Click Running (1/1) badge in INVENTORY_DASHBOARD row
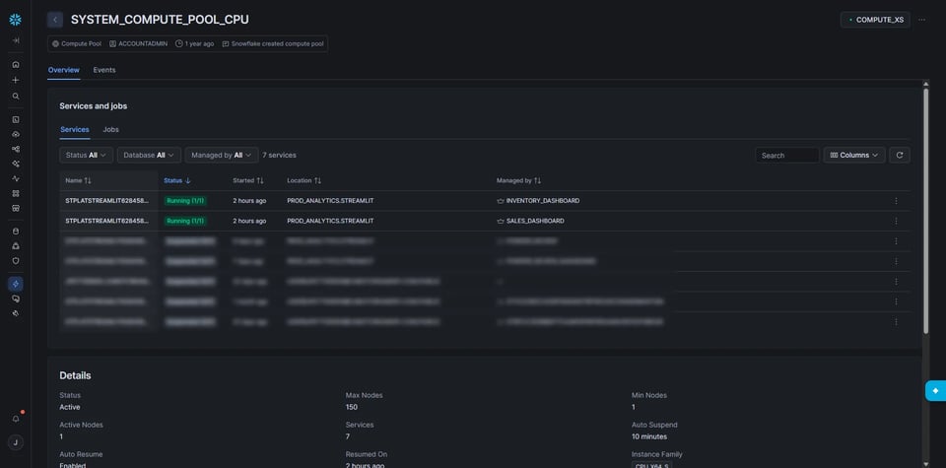946x468 pixels. click(185, 201)
